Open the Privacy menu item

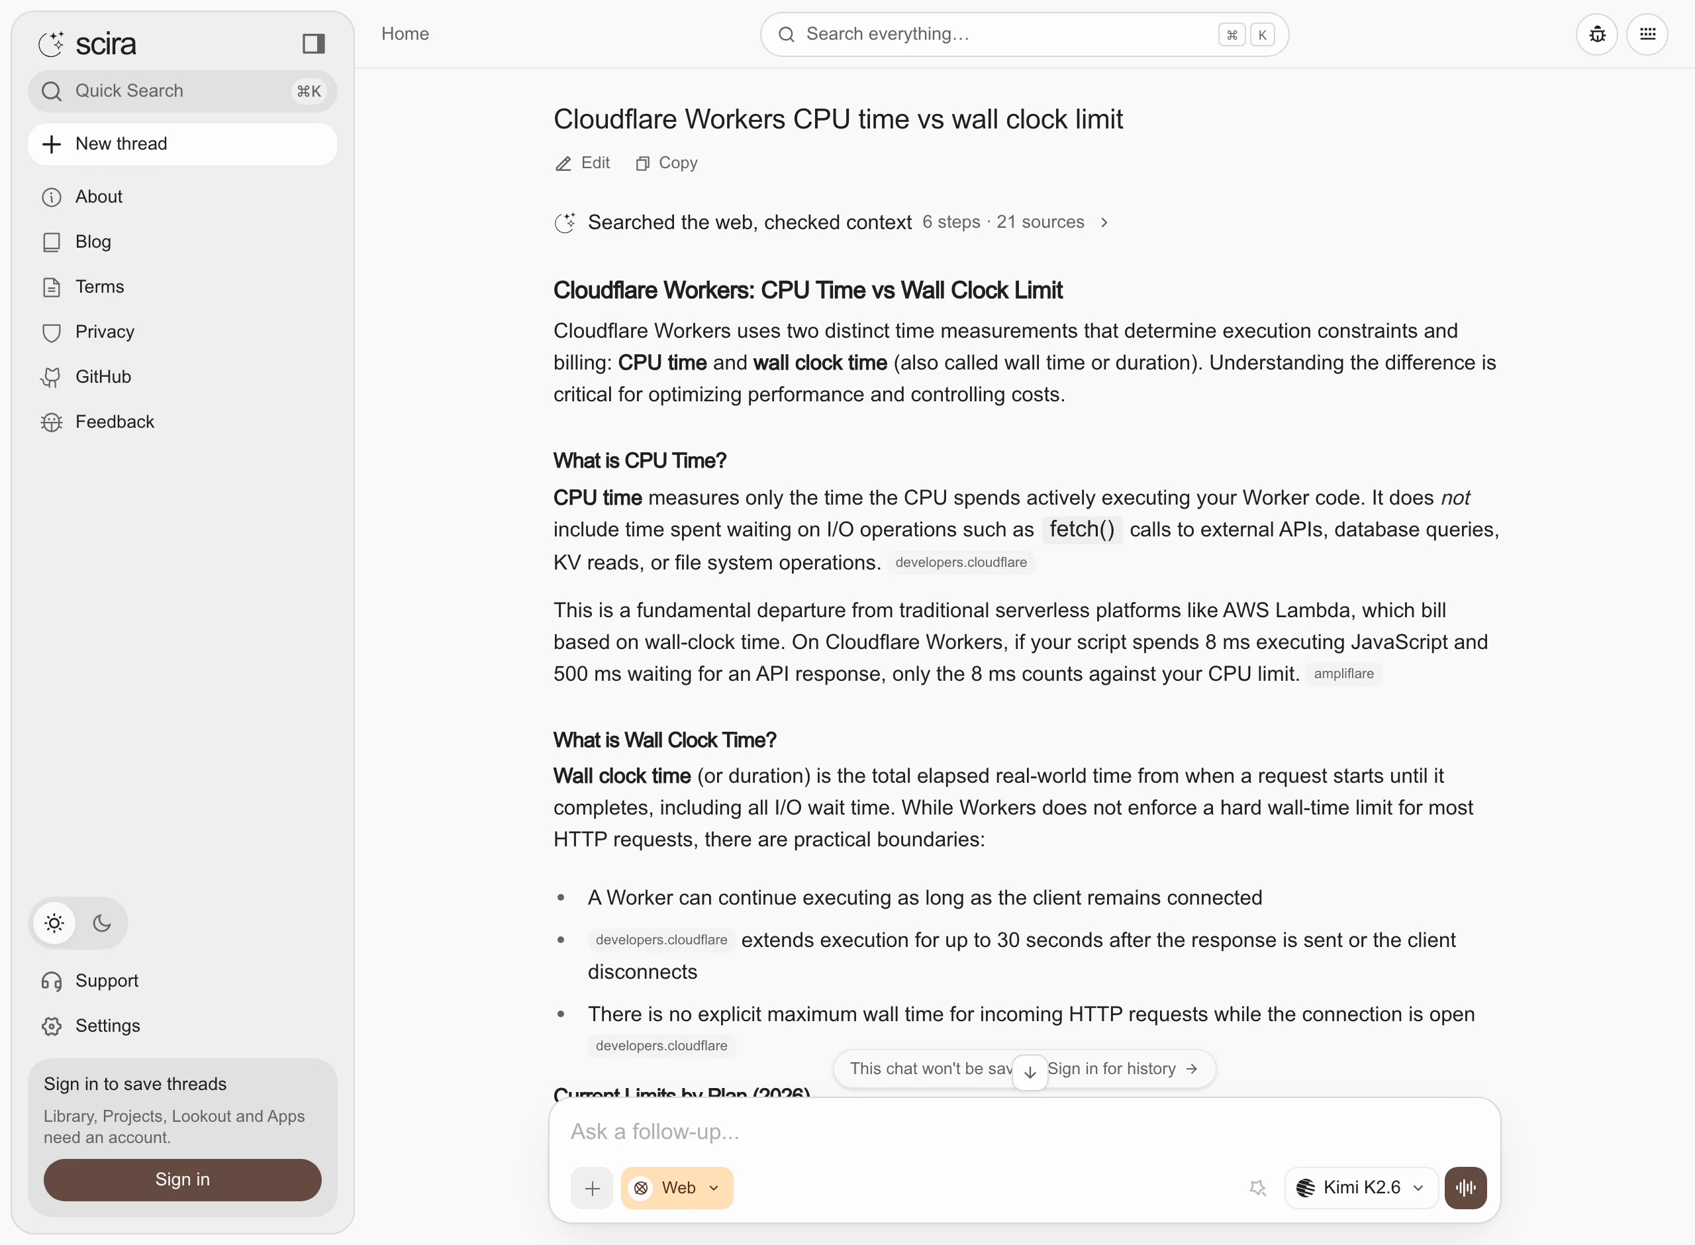(x=181, y=332)
